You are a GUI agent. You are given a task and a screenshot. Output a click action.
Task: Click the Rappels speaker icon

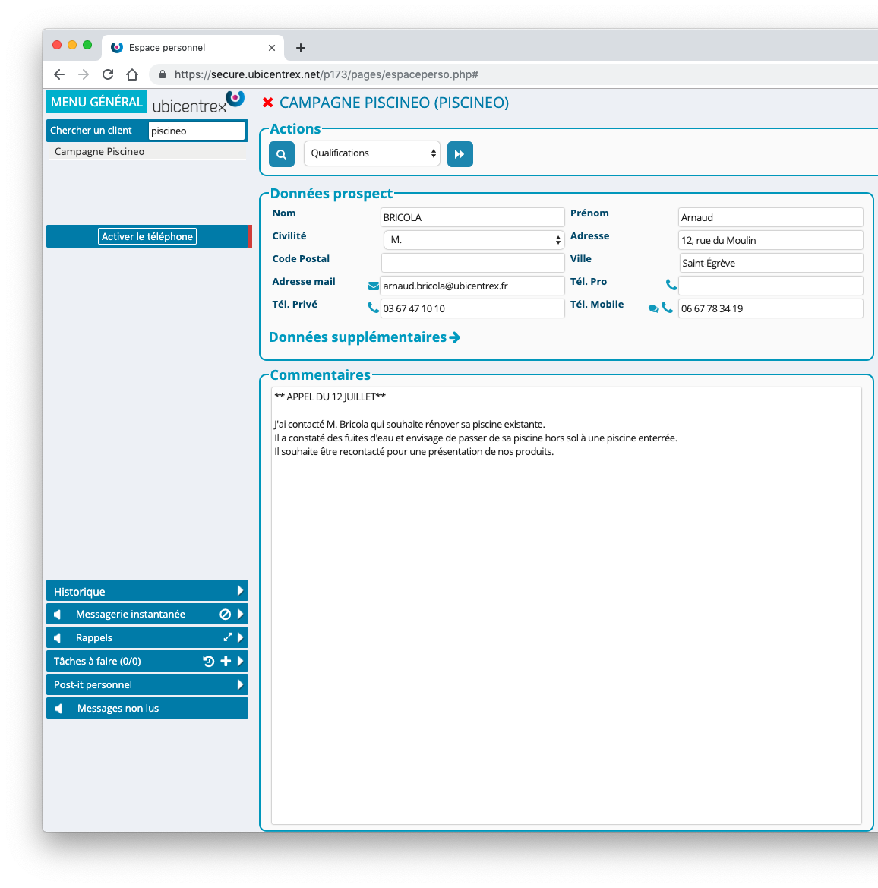(x=57, y=638)
